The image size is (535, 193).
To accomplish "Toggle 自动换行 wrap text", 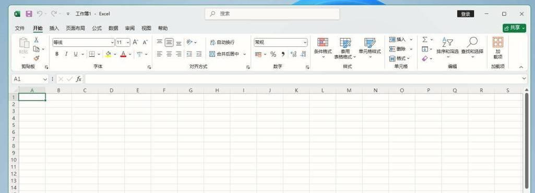I will pyautogui.click(x=222, y=43).
